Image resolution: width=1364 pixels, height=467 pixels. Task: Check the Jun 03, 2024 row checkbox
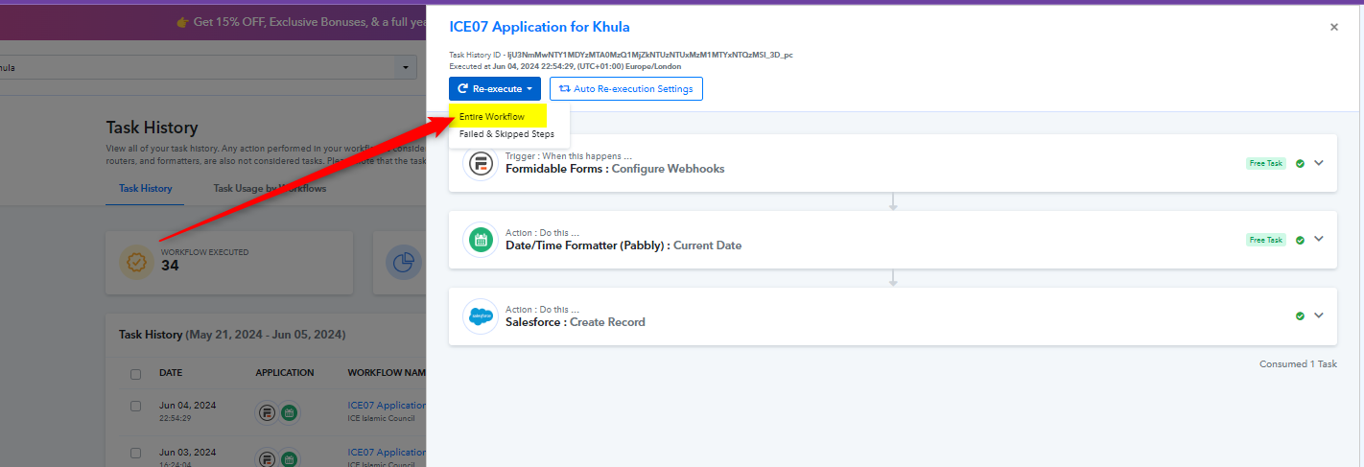pyautogui.click(x=135, y=454)
